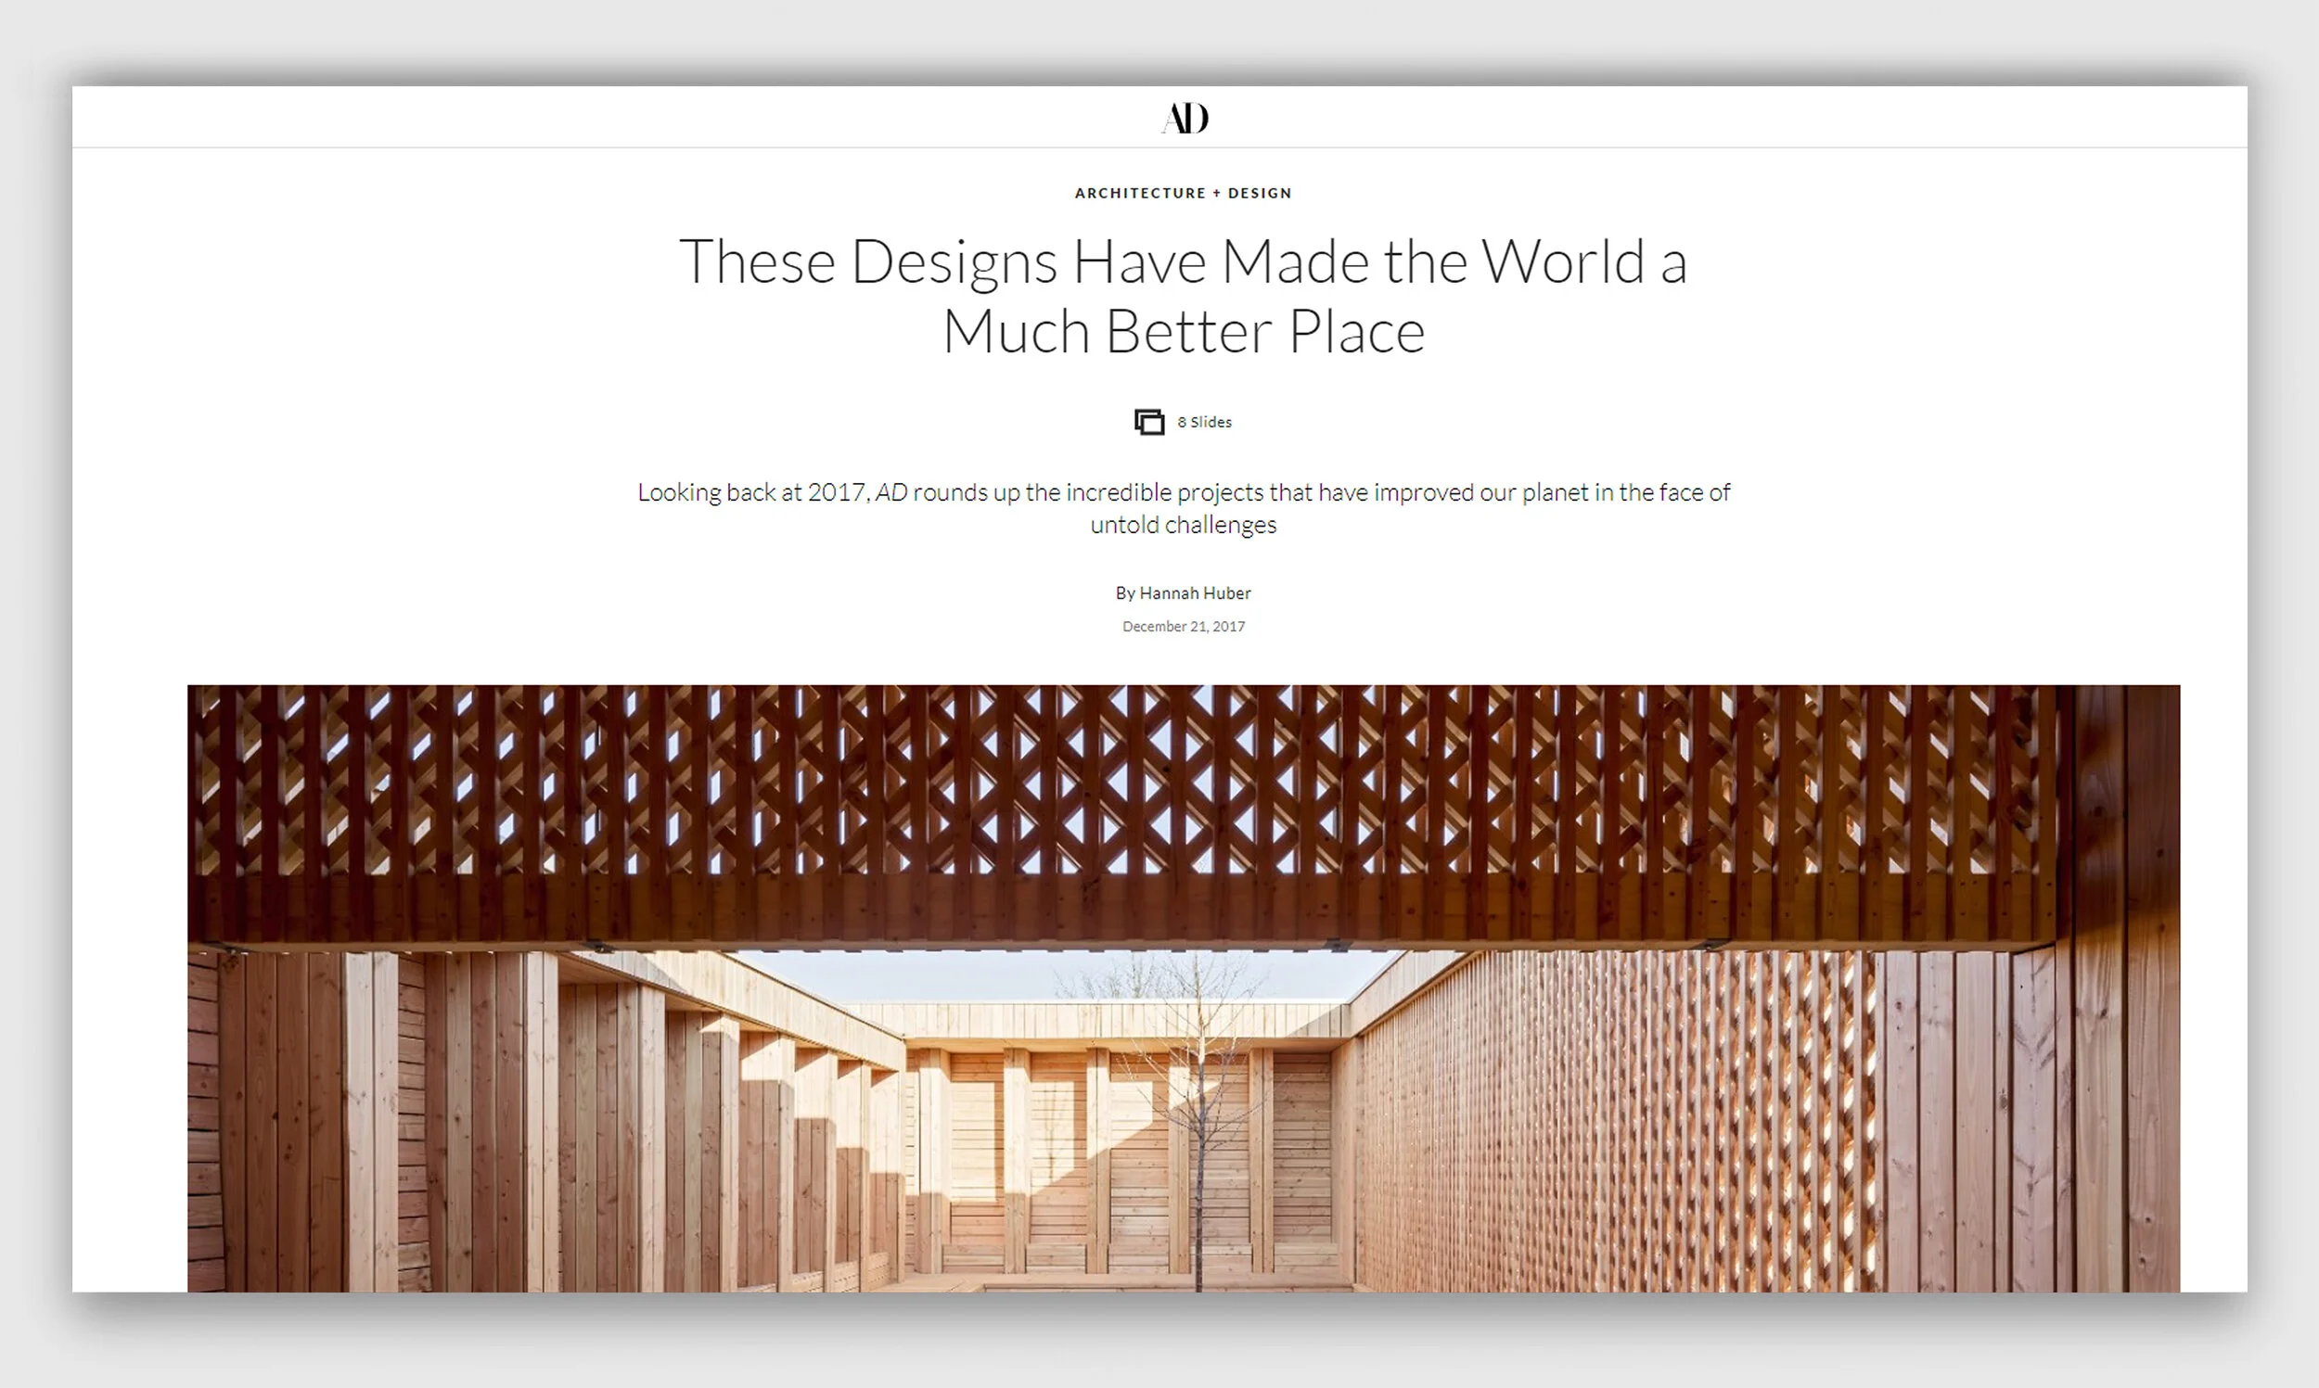This screenshot has height=1388, width=2319.
Task: Open author Hannah Huber's page
Action: coord(1195,593)
